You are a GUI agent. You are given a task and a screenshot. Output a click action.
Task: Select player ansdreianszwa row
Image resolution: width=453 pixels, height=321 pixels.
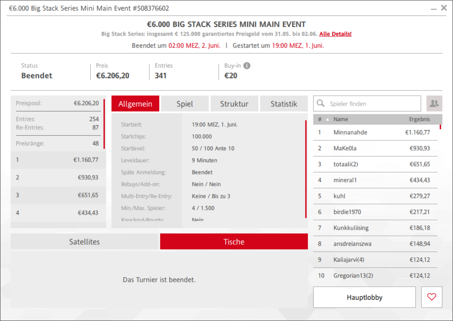tap(375, 244)
